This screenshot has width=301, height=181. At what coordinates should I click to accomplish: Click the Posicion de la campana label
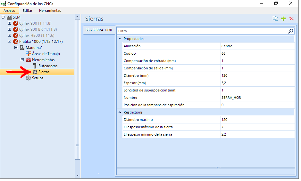tap(154, 105)
